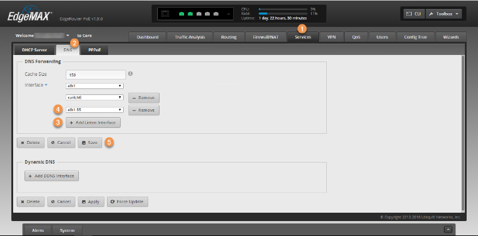Screen dimensions: 478x236
Task: Open the eth1.55 interface dropdown
Action: click(95, 110)
